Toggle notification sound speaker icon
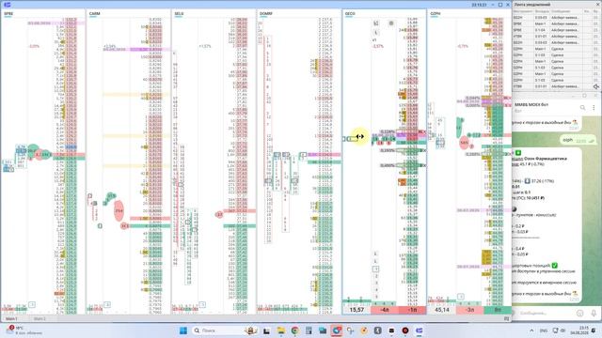The width and height of the screenshot is (602, 338). (596, 87)
